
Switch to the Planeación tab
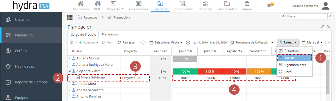[110, 34]
